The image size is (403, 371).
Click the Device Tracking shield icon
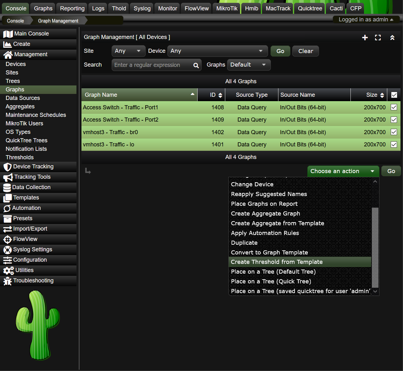coord(8,167)
